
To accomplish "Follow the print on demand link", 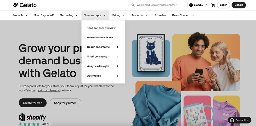I will 49,90.
